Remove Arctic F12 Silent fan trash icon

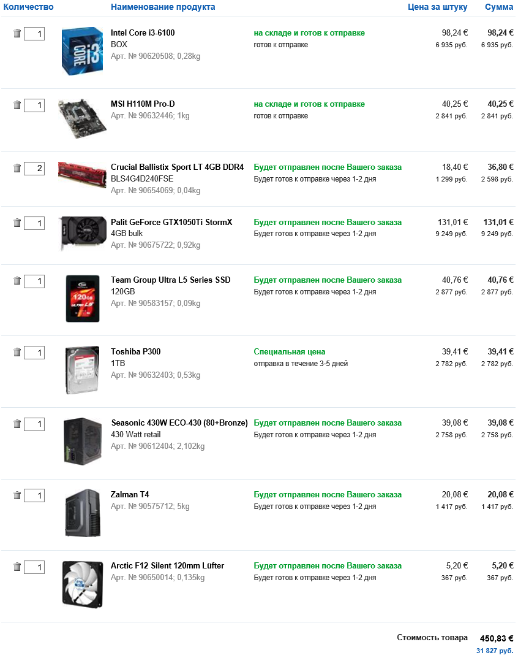pyautogui.click(x=17, y=567)
